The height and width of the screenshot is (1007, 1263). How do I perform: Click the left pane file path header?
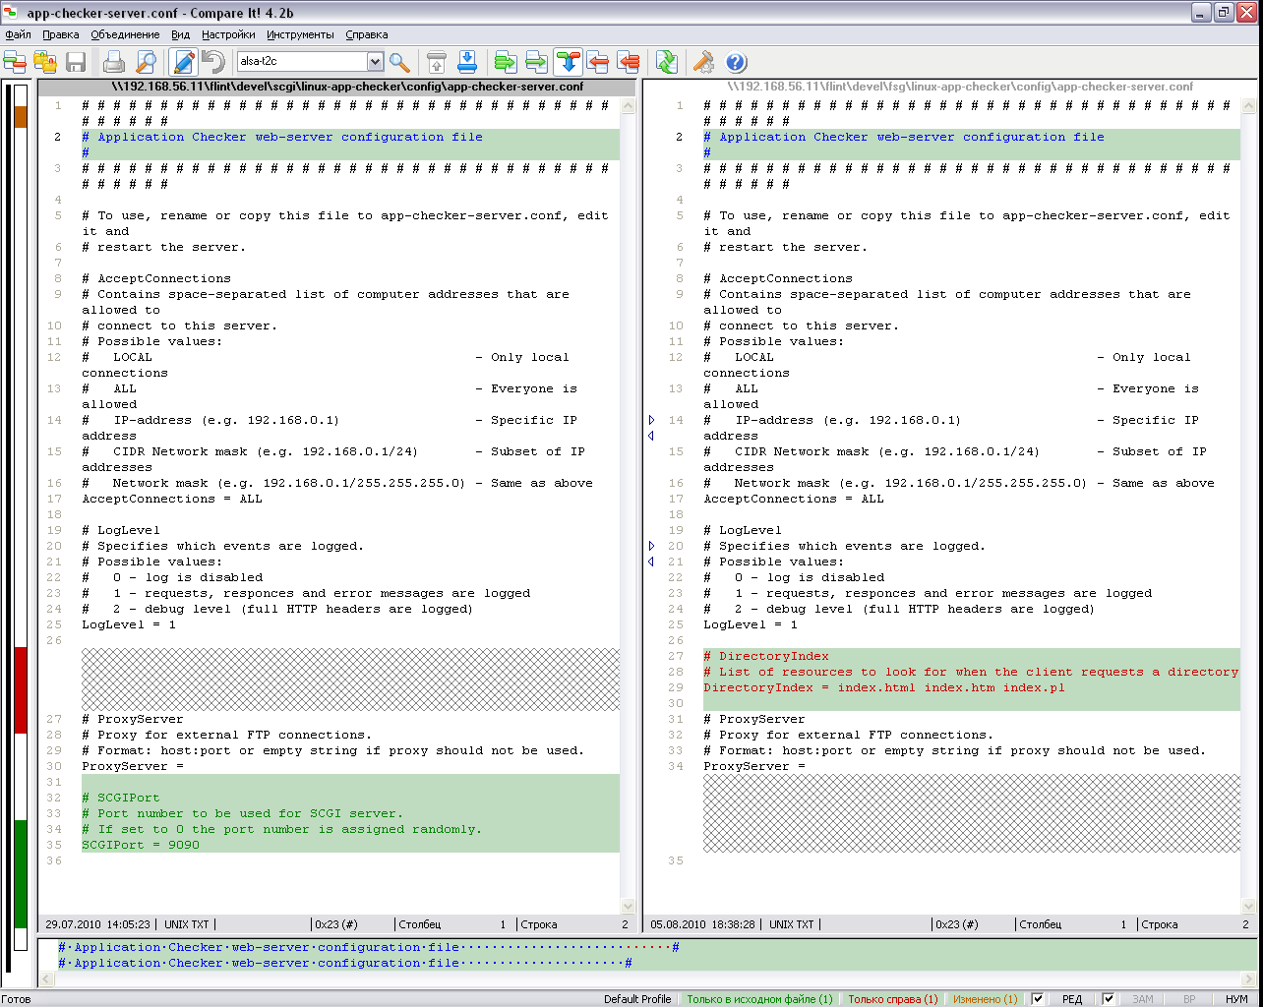(338, 87)
